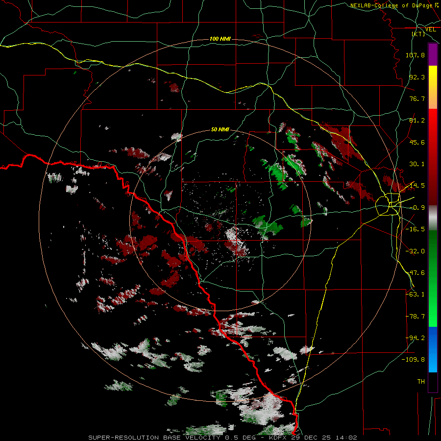This screenshot has height=441, width=441.
Task: Click the TH legend label
Action: tap(421, 382)
